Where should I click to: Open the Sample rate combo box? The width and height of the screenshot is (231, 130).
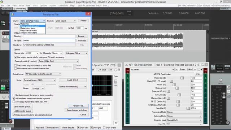32,53
